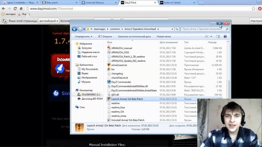Open the Музыка library
The width and height of the screenshot is (262, 147).
[86, 82]
